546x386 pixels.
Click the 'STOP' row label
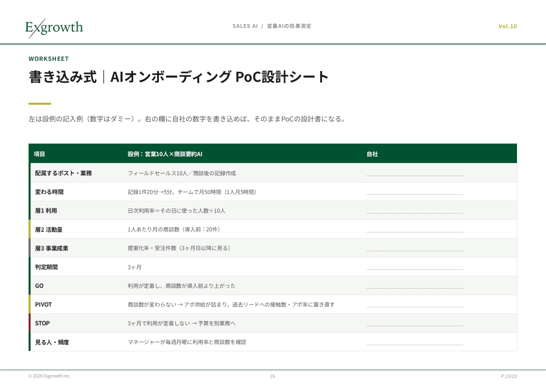point(42,323)
